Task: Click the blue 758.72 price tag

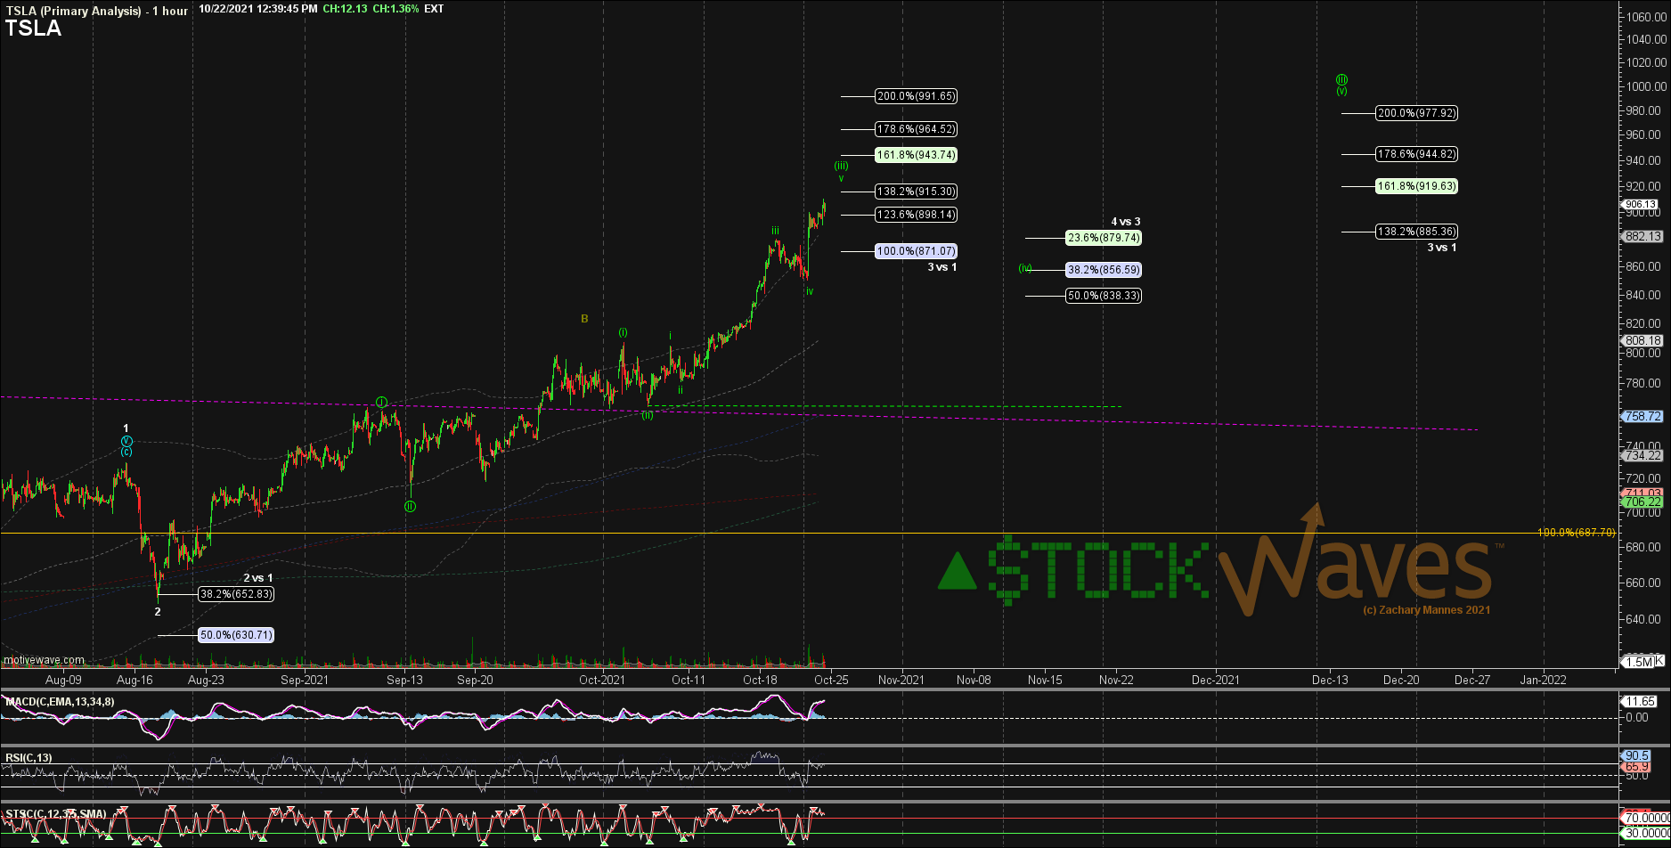Action: pyautogui.click(x=1643, y=416)
